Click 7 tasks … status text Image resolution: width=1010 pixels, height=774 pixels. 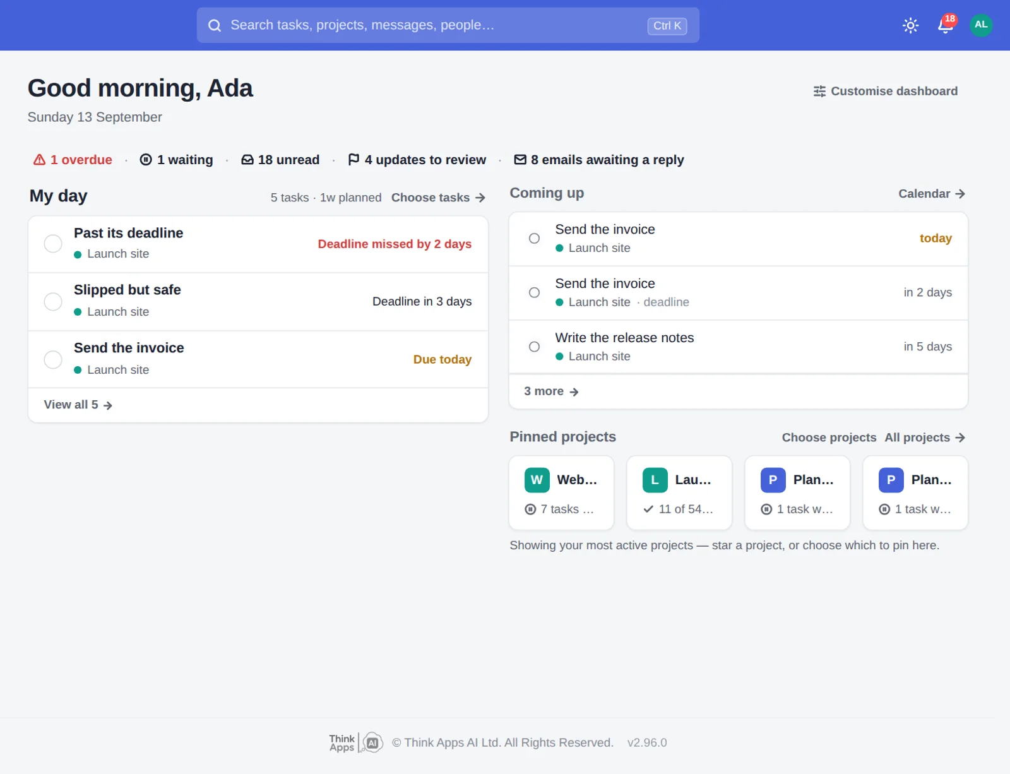click(567, 509)
